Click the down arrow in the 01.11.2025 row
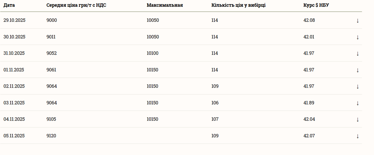This screenshot has height=155, width=374. click(x=358, y=70)
